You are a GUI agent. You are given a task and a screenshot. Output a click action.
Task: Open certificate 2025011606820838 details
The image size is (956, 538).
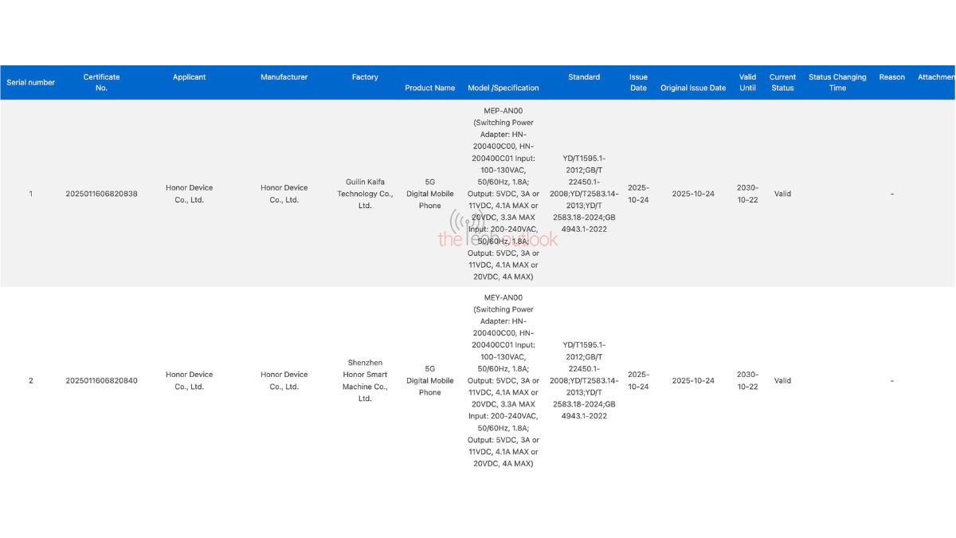(101, 193)
